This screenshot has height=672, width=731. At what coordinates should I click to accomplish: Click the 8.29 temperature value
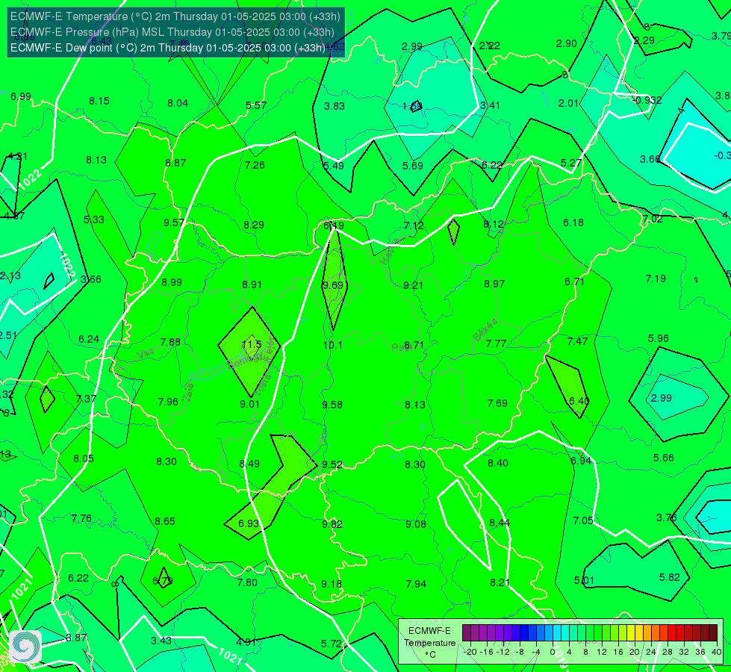(x=254, y=225)
